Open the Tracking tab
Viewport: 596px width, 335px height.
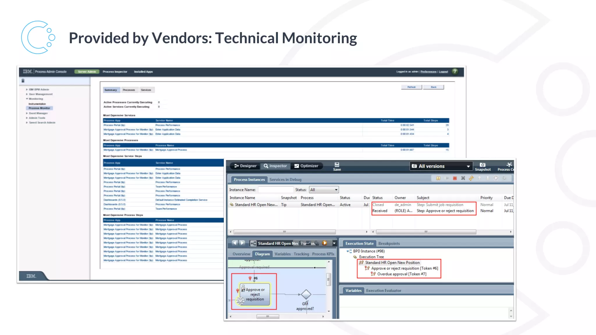click(301, 254)
